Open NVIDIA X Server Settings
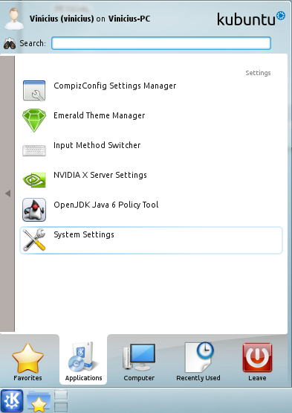This screenshot has height=413, width=292. (x=152, y=180)
